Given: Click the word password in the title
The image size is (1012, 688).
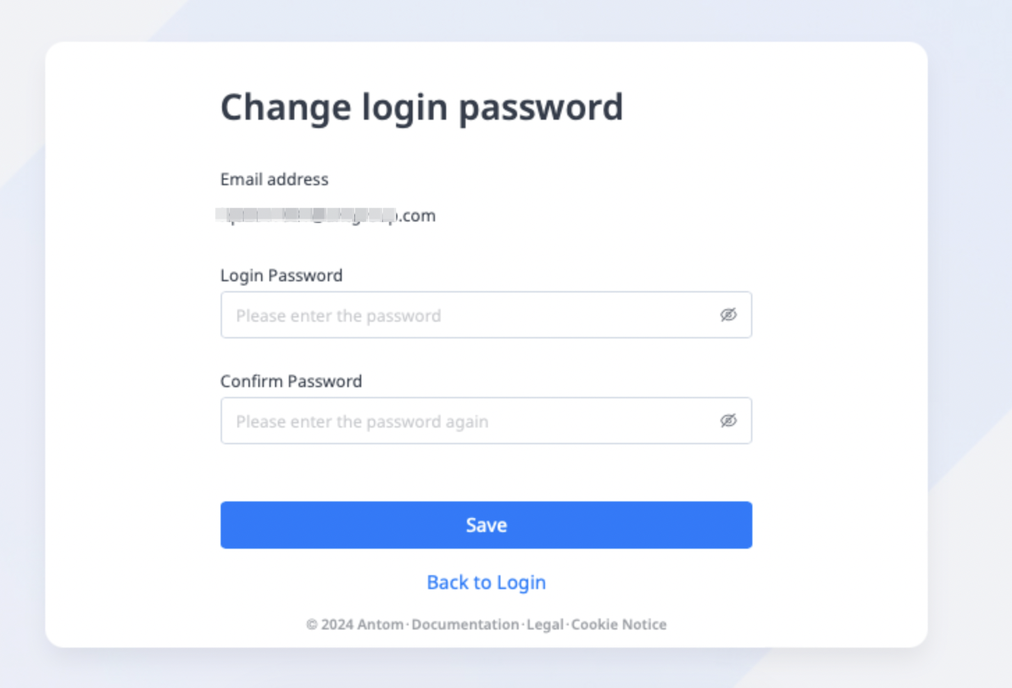Looking at the screenshot, I should tap(540, 107).
